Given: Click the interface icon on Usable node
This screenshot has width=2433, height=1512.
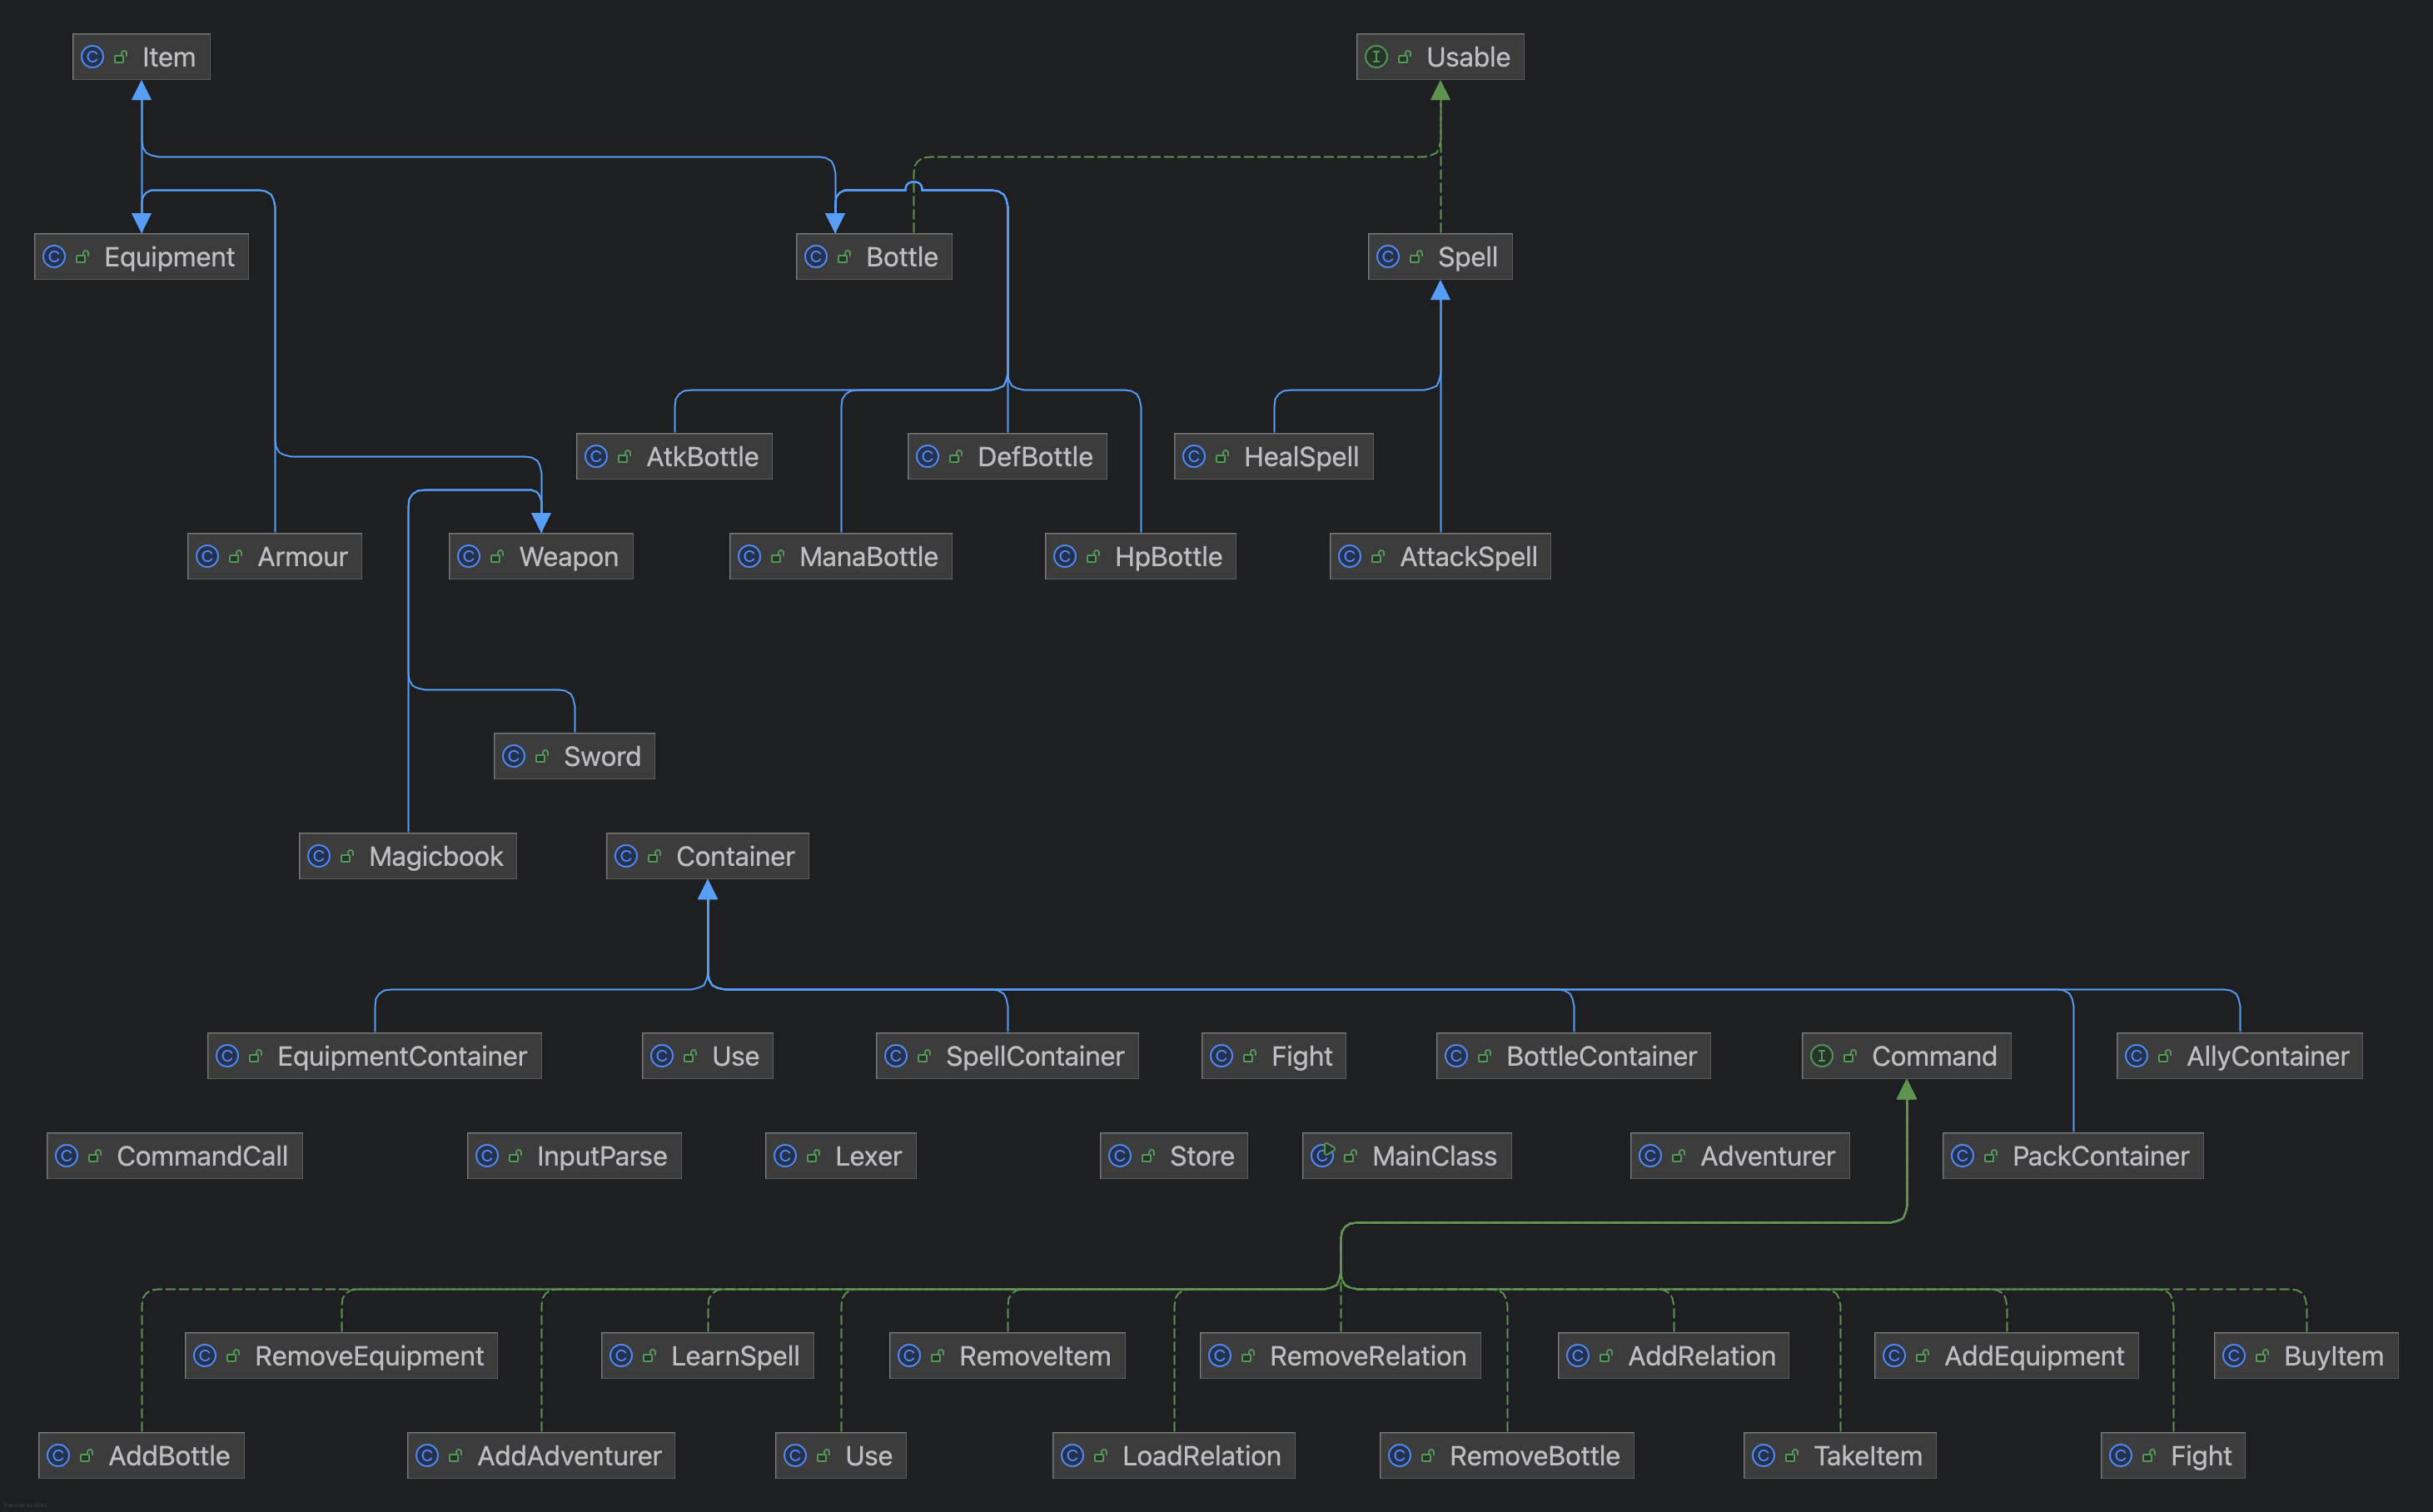Looking at the screenshot, I should point(1376,57).
